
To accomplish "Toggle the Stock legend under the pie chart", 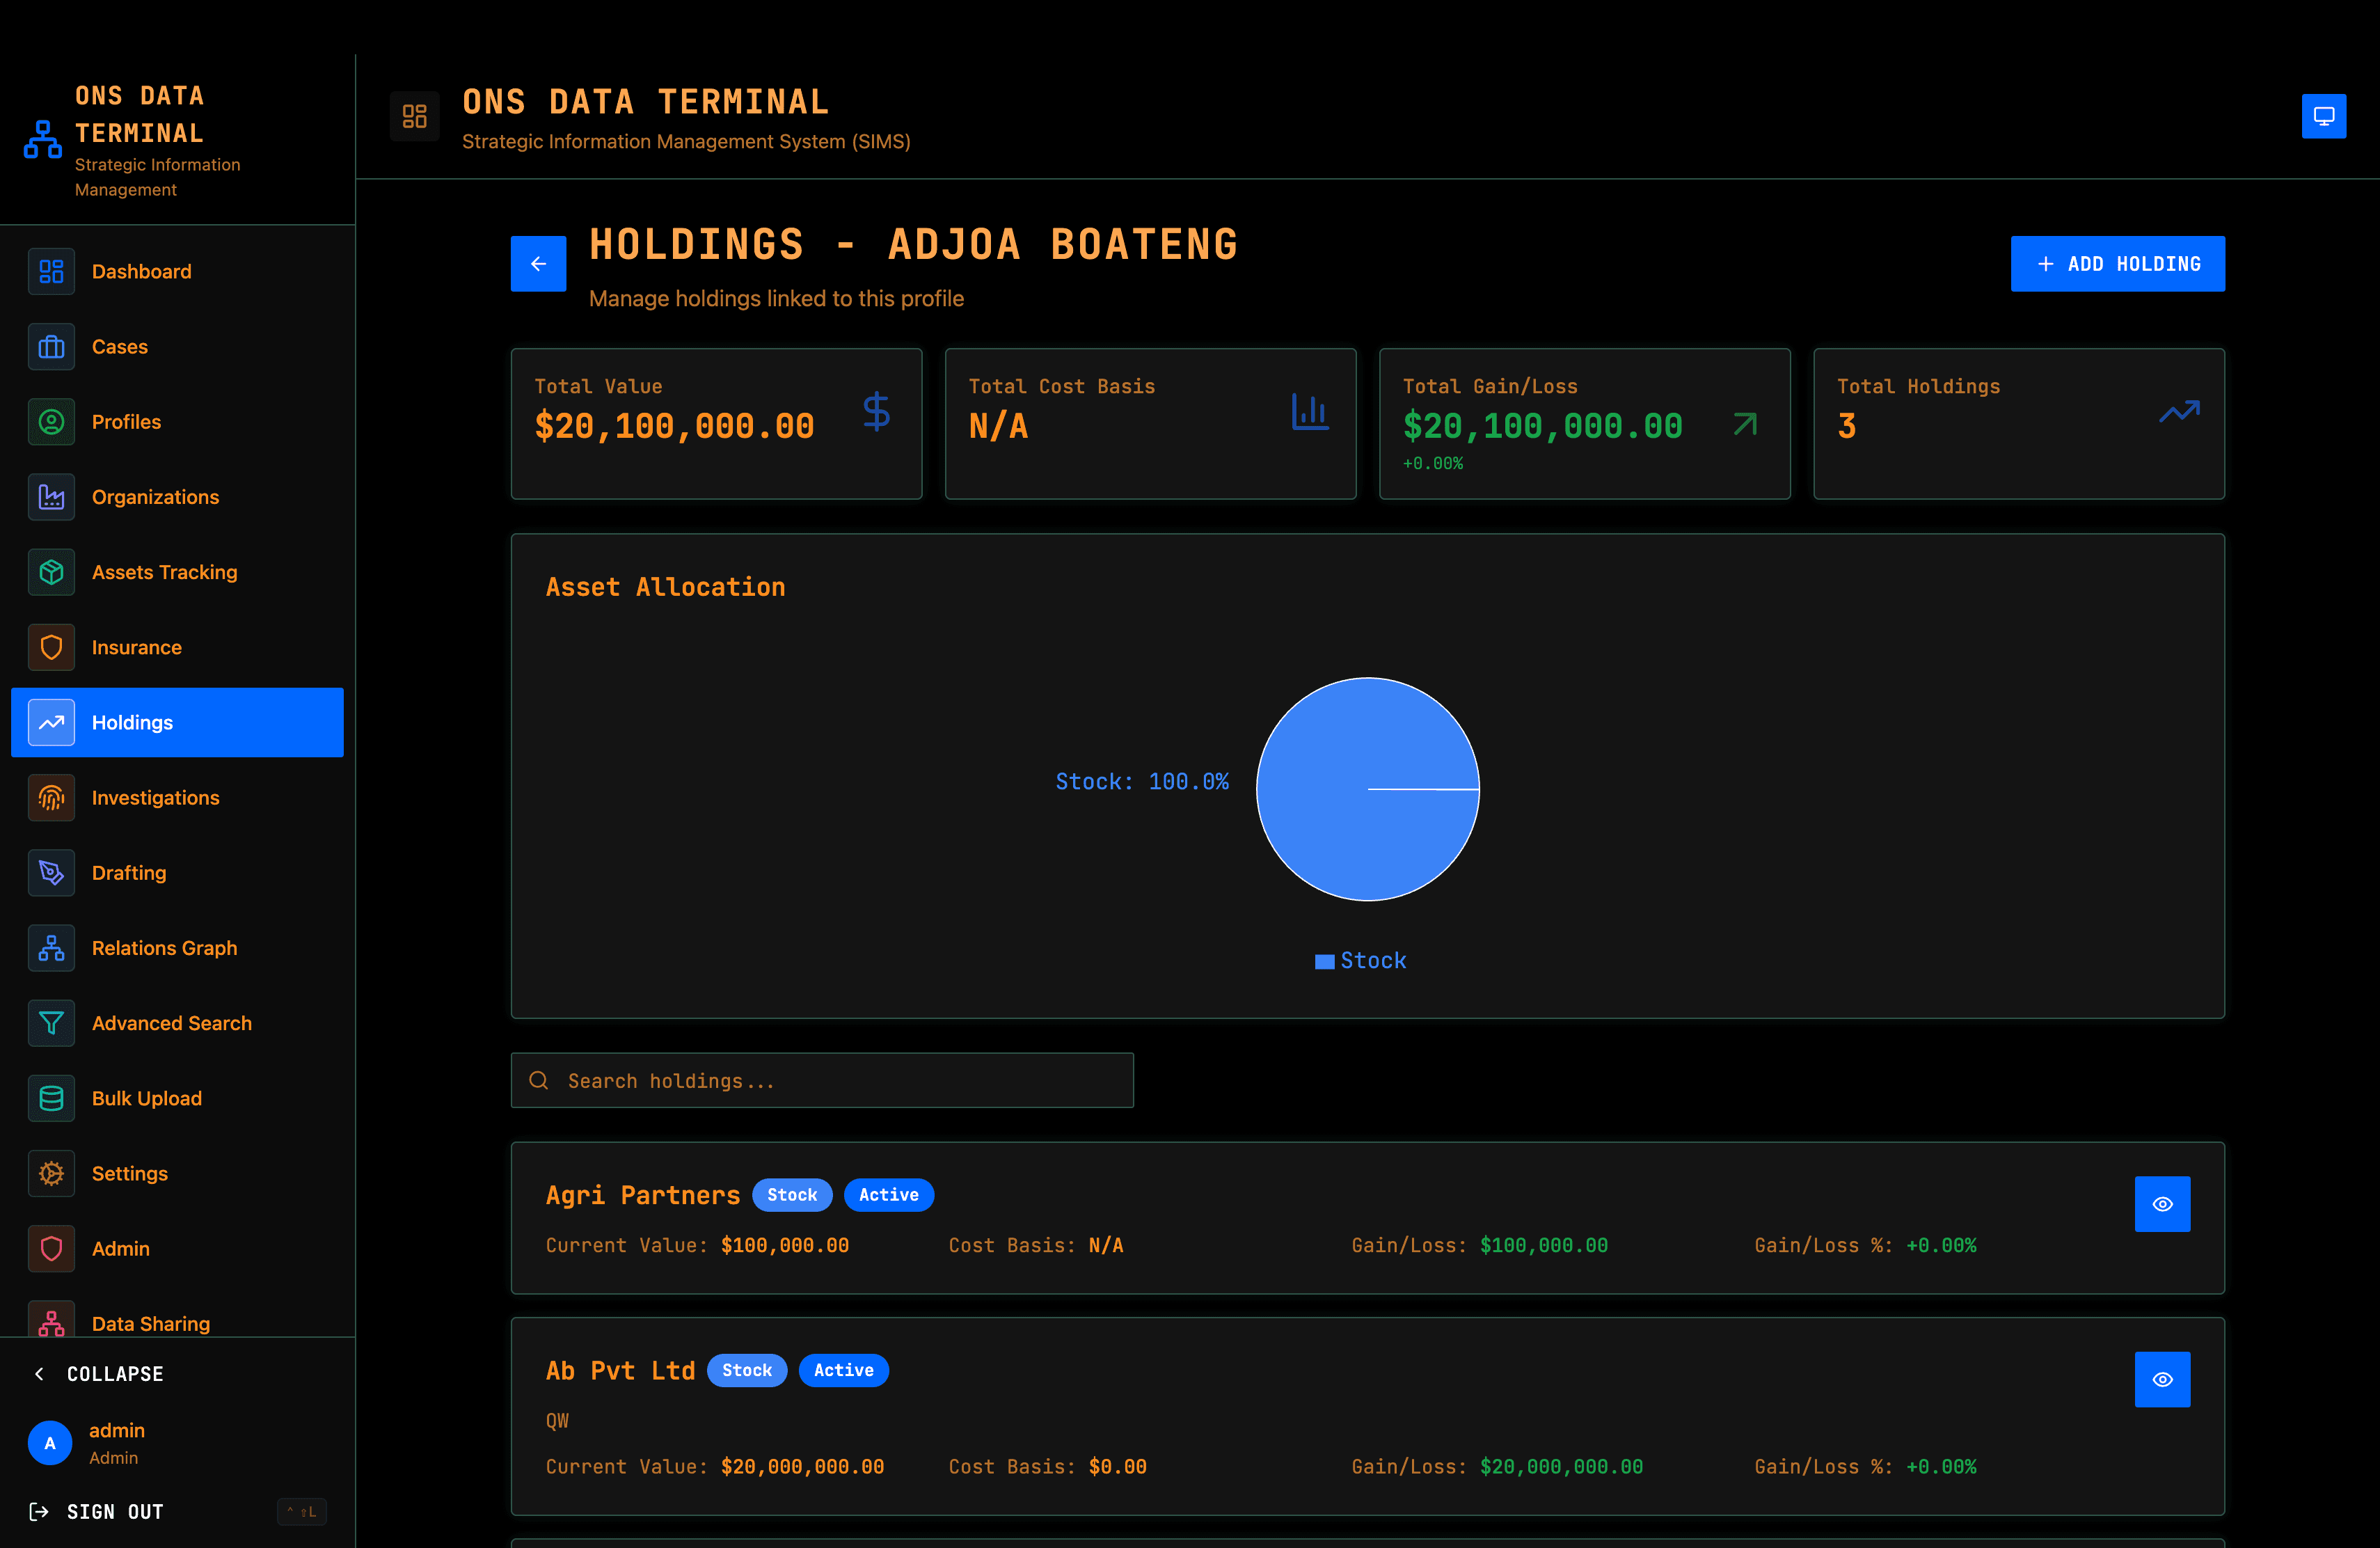I will [1361, 960].
